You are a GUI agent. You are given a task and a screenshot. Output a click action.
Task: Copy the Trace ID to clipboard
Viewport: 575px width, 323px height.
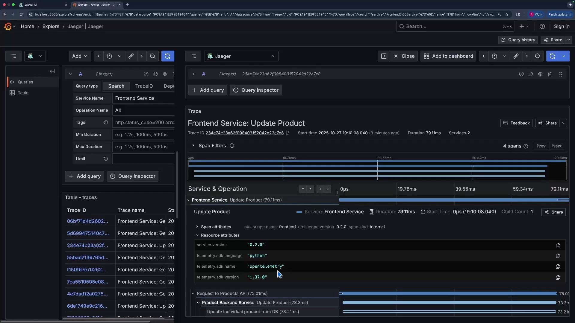coord(287,133)
